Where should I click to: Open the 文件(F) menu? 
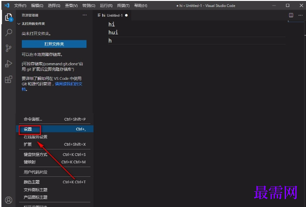pyautogui.click(x=20, y=6)
